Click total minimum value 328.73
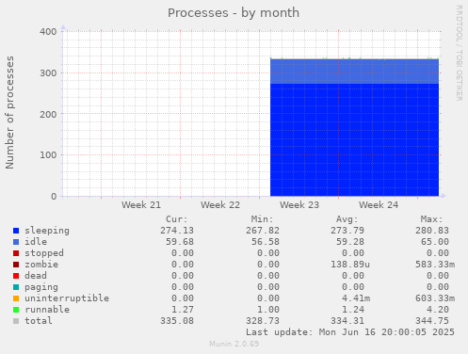This screenshot has width=468, height=354. pyautogui.click(x=263, y=321)
